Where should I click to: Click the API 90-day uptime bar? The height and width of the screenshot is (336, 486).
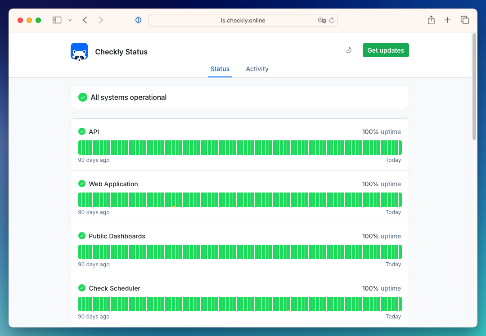(x=240, y=148)
